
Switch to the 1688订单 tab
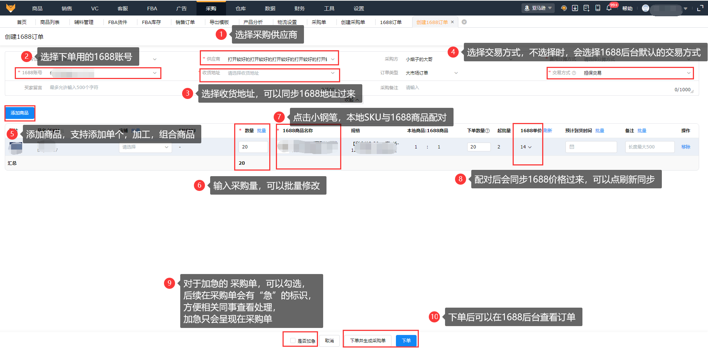391,22
